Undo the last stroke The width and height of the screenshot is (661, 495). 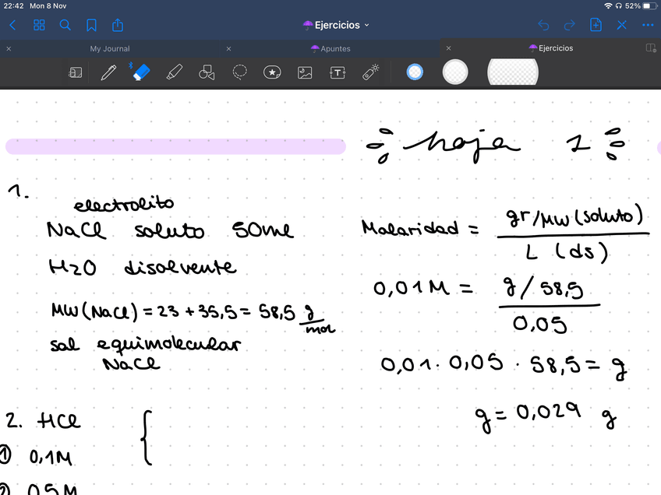pos(543,25)
